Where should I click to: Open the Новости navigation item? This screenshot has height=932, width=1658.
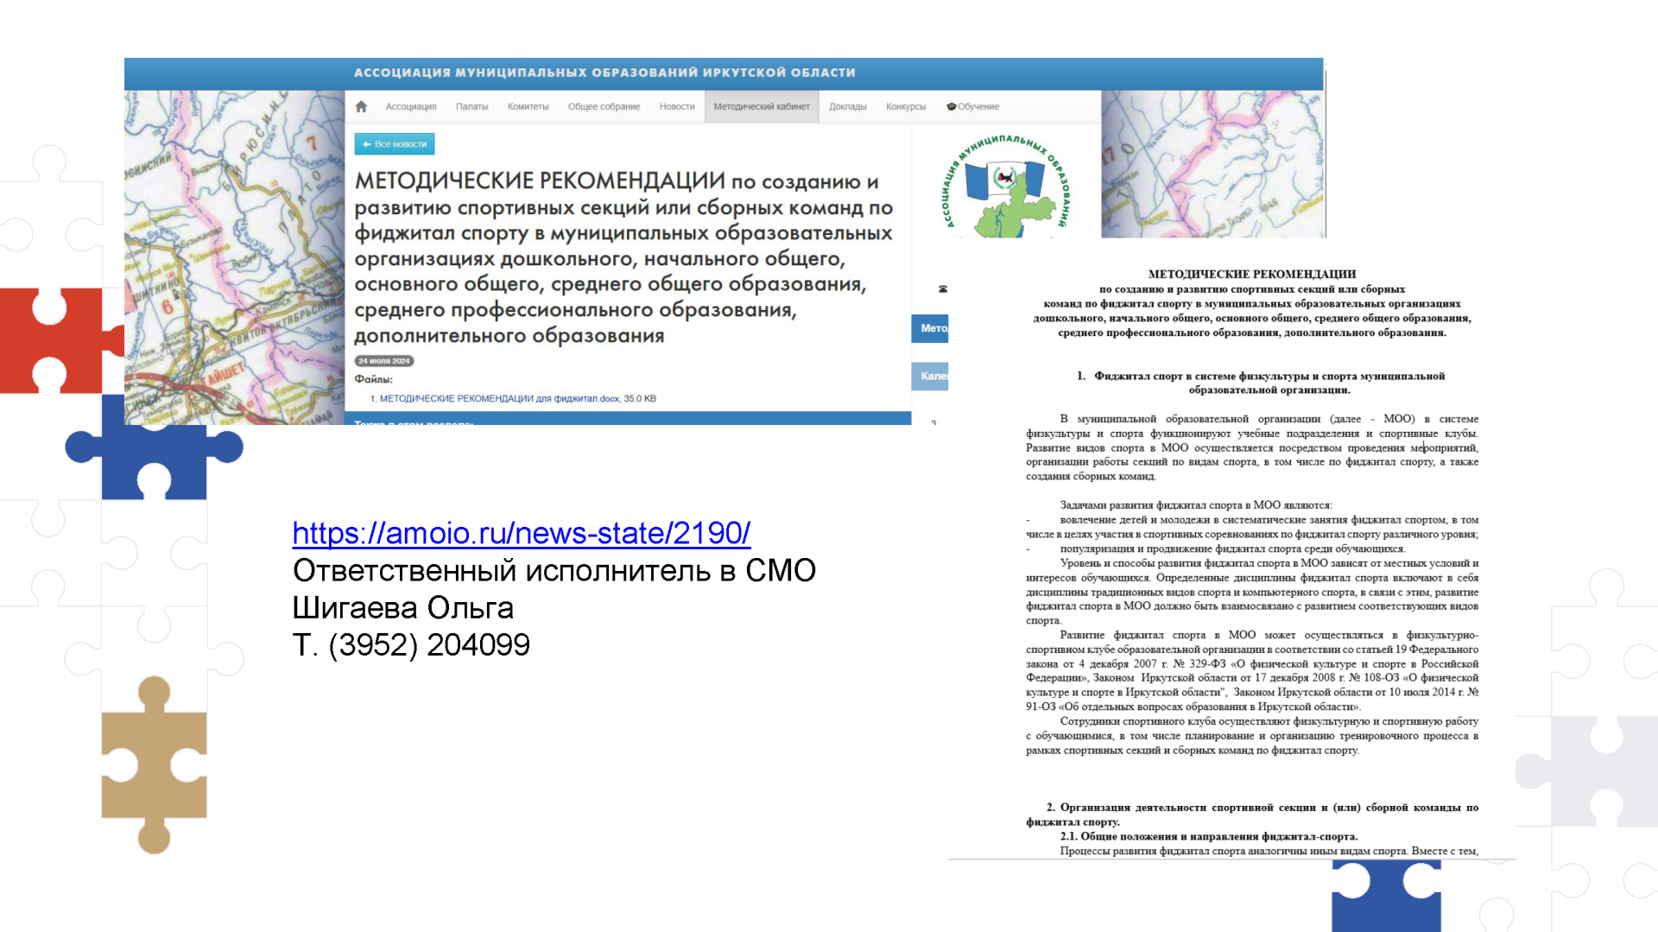pos(676,107)
